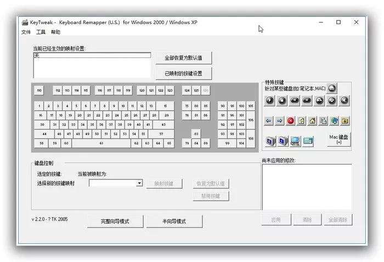Click the My Computer special button

click(295, 141)
